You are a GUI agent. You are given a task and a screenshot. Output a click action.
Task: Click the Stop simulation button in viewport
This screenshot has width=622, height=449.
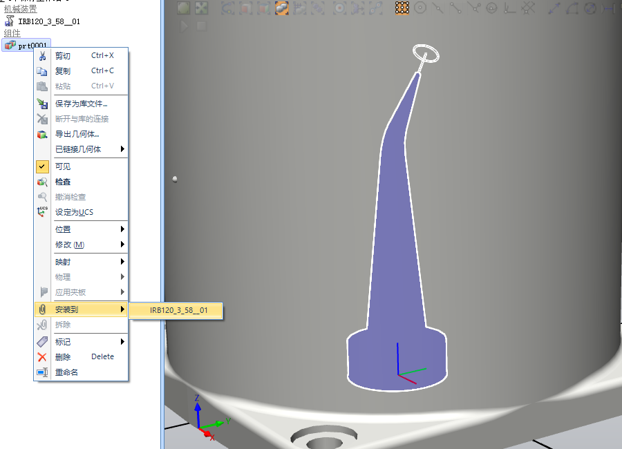click(x=202, y=26)
